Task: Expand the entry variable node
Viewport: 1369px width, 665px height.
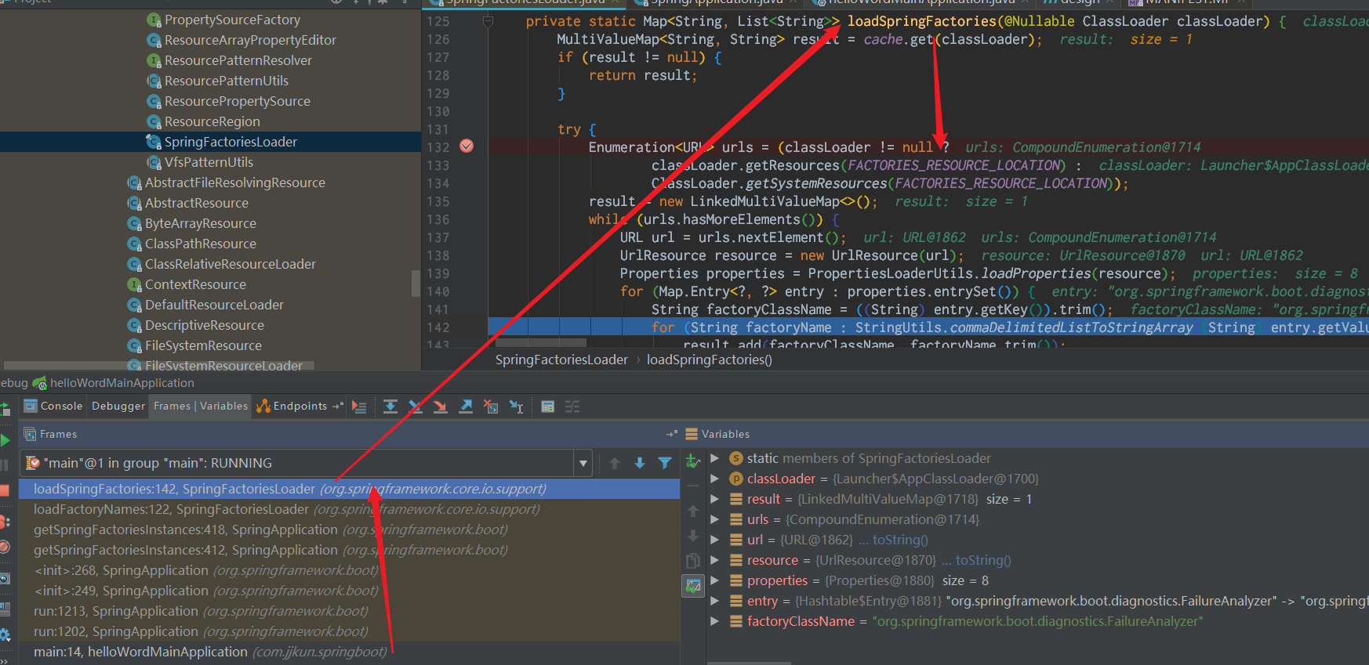Action: [x=714, y=601]
